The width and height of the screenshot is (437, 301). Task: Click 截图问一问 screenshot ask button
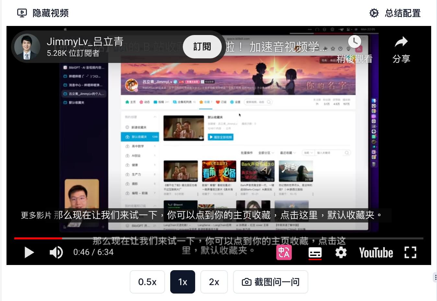[x=271, y=282]
